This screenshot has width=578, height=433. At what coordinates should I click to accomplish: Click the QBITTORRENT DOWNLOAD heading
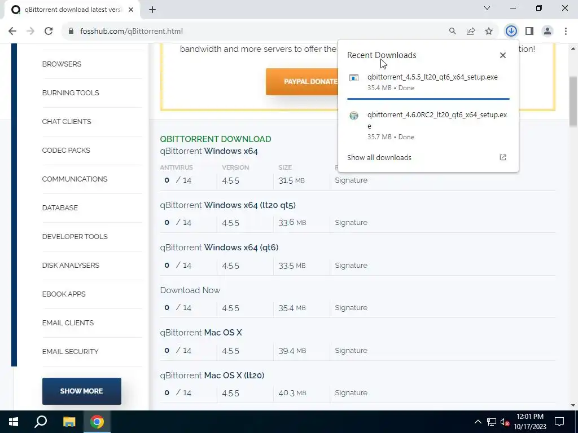(x=215, y=139)
